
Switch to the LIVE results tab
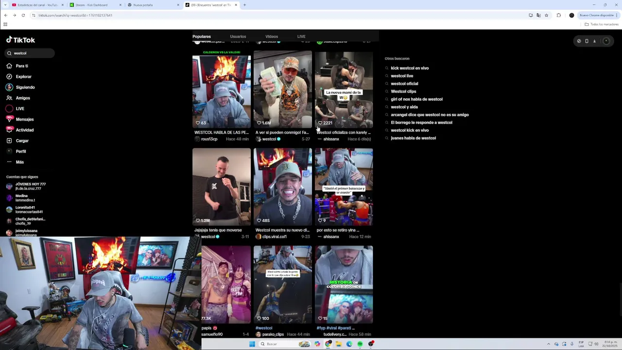[x=301, y=36]
